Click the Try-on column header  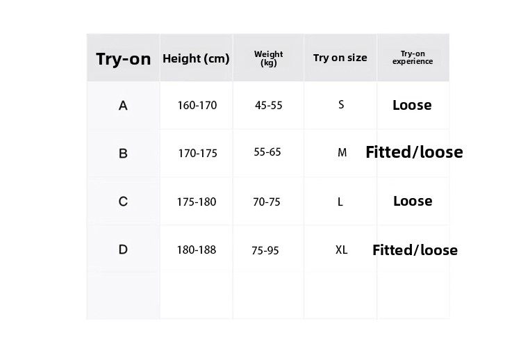tap(123, 58)
